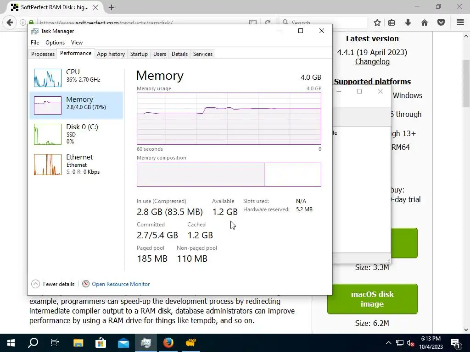Open File Explorer from taskbar
Viewport: 470px width, 352px height.
point(78,343)
